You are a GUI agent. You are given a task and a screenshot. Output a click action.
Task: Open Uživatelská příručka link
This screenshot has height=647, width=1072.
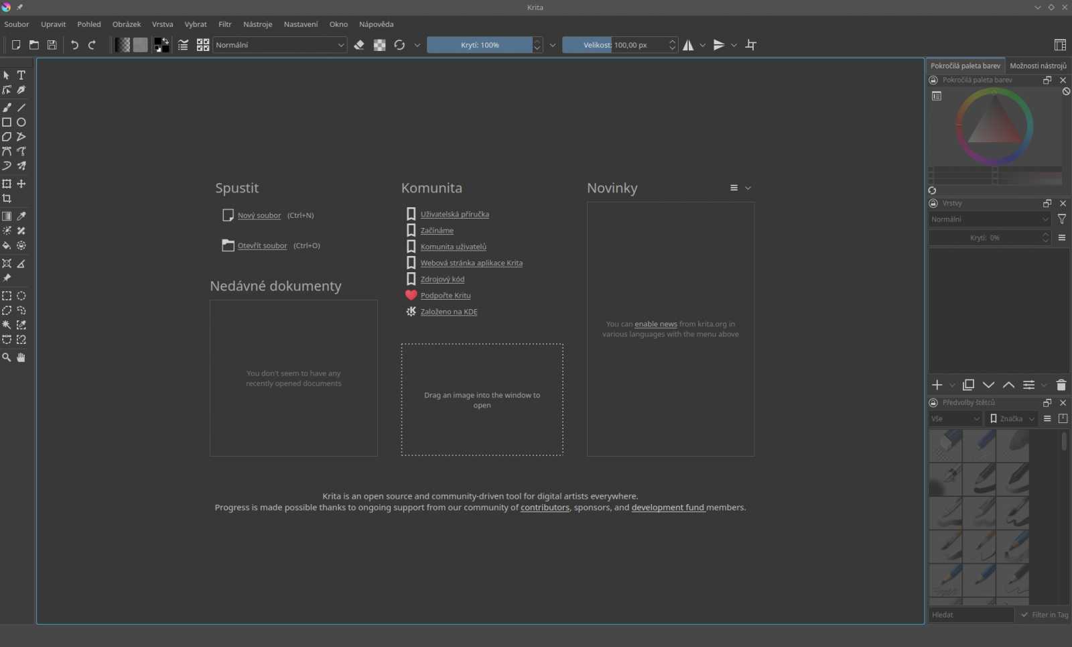[455, 215]
